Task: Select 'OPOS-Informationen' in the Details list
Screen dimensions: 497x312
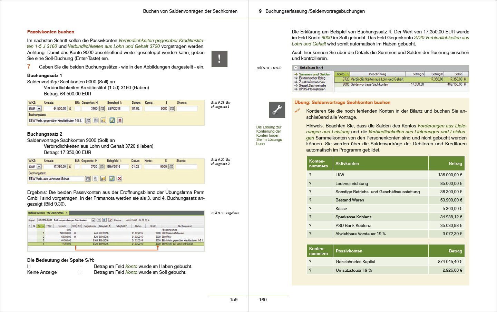Action: pos(312,89)
